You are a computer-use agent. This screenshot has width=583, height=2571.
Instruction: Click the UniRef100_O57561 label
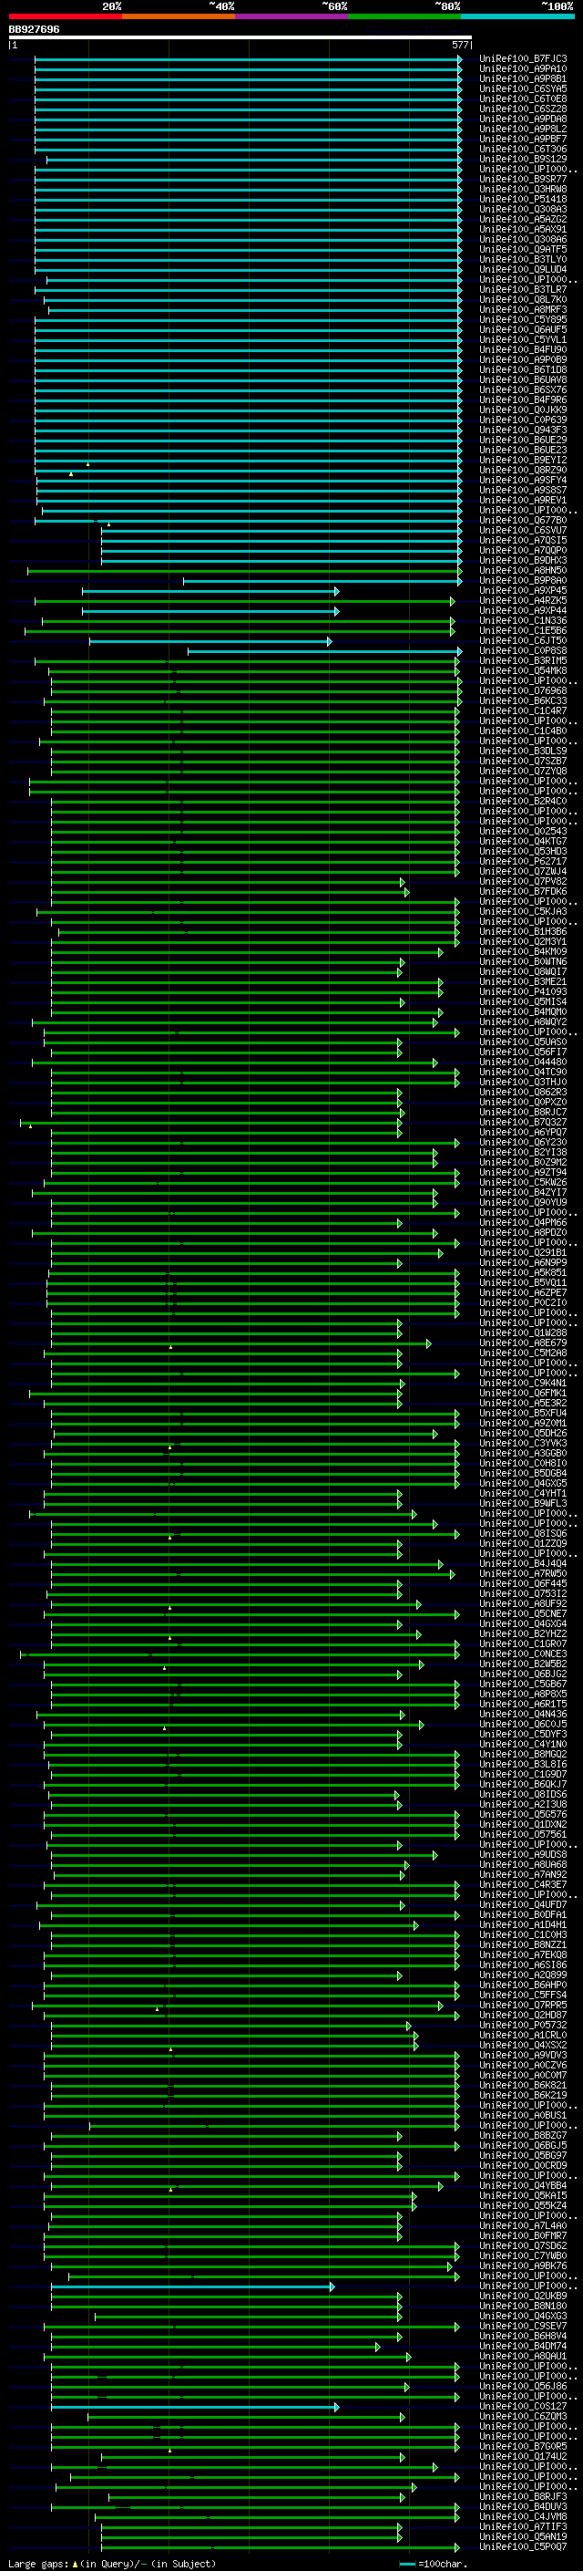click(x=522, y=1834)
